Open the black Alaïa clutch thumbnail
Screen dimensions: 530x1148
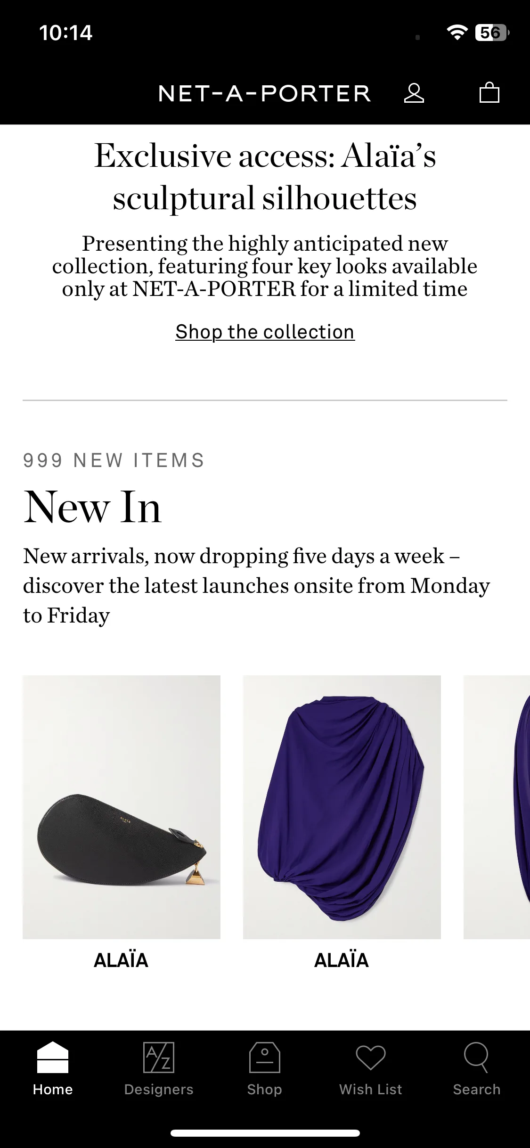122,807
